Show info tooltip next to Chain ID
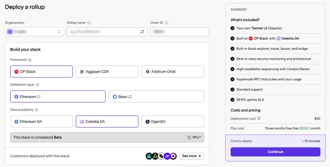 pyautogui.click(x=166, y=23)
